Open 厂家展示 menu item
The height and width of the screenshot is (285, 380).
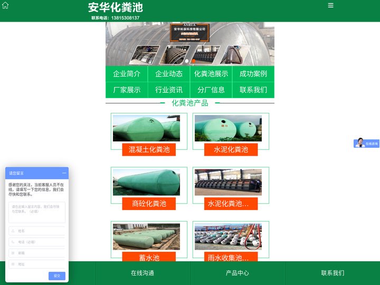click(127, 90)
